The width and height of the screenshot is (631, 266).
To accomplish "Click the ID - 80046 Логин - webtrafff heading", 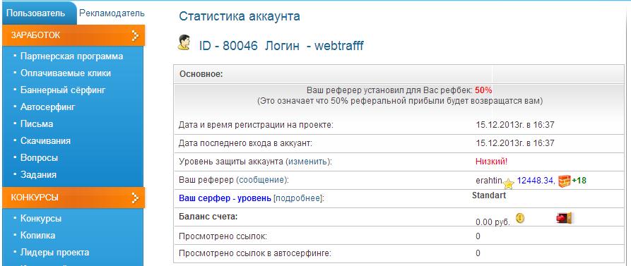I will tap(281, 46).
